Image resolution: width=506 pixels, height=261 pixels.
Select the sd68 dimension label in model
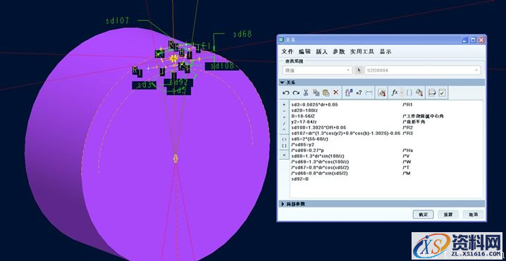(x=242, y=34)
